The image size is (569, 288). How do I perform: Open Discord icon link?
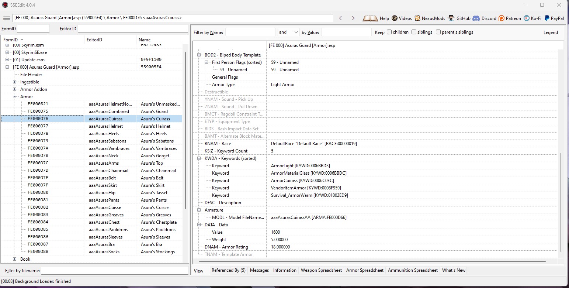476,18
